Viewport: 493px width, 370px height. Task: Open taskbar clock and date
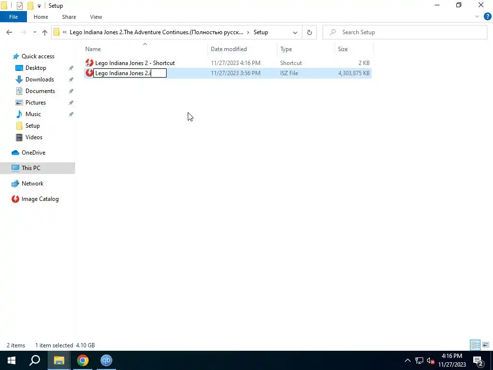[x=452, y=360]
